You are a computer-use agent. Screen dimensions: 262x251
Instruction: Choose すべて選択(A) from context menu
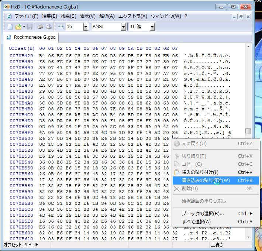coord(216,222)
